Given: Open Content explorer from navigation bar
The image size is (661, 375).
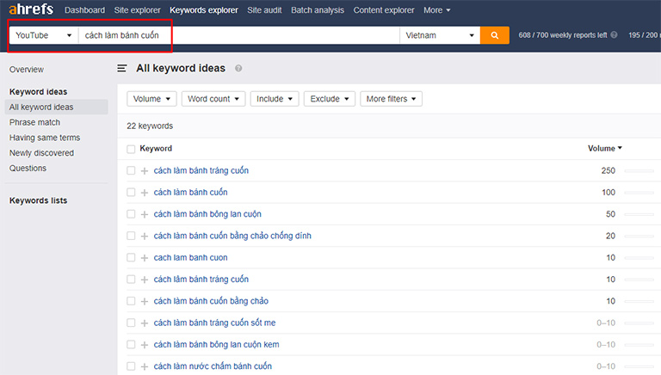Looking at the screenshot, I should coord(384,10).
